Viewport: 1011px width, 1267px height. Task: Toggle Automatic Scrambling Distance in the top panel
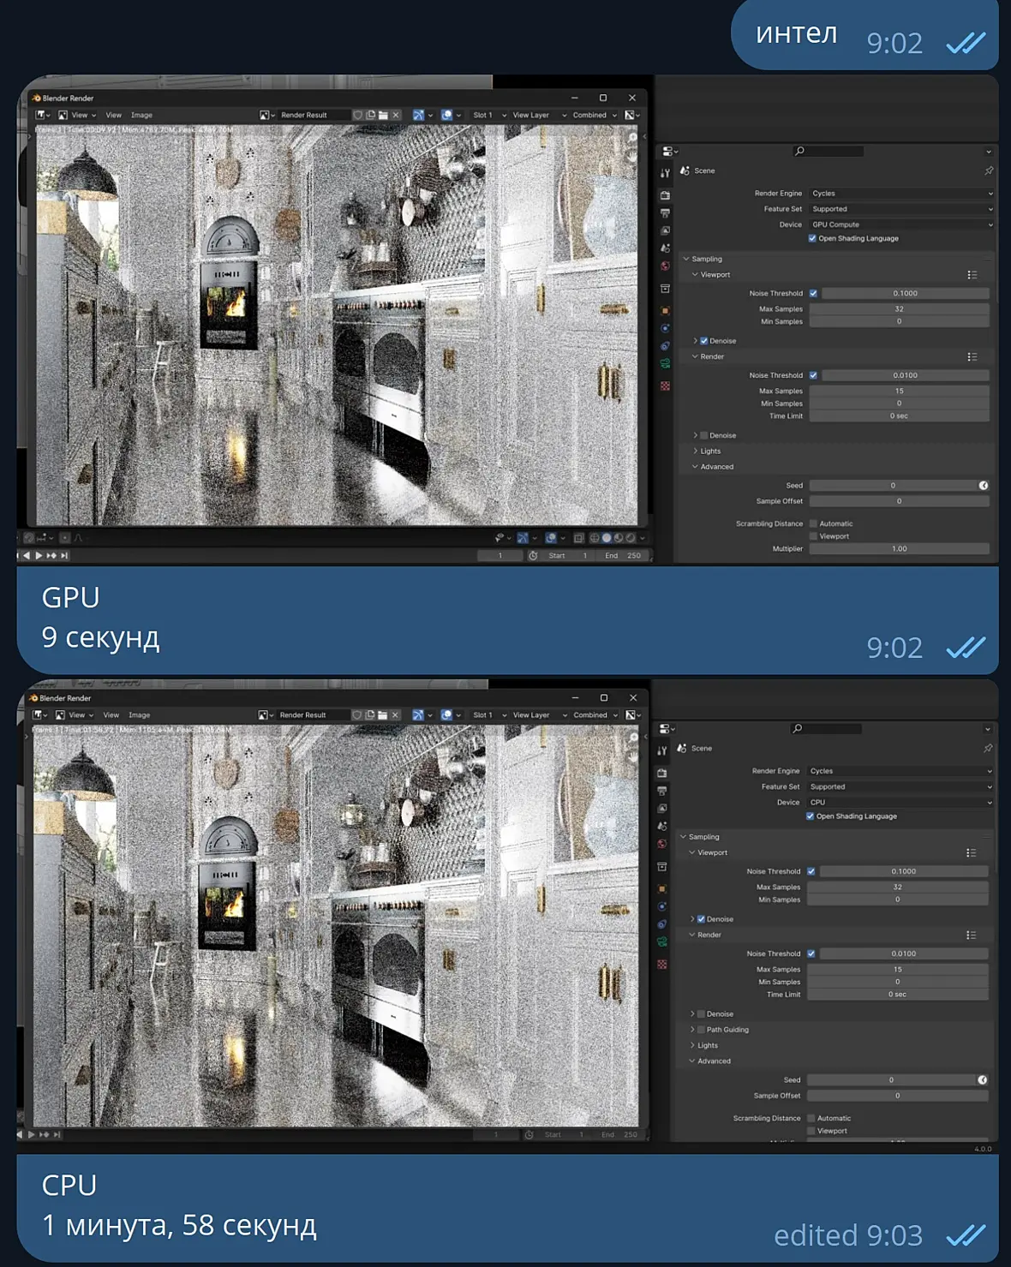[x=813, y=523]
